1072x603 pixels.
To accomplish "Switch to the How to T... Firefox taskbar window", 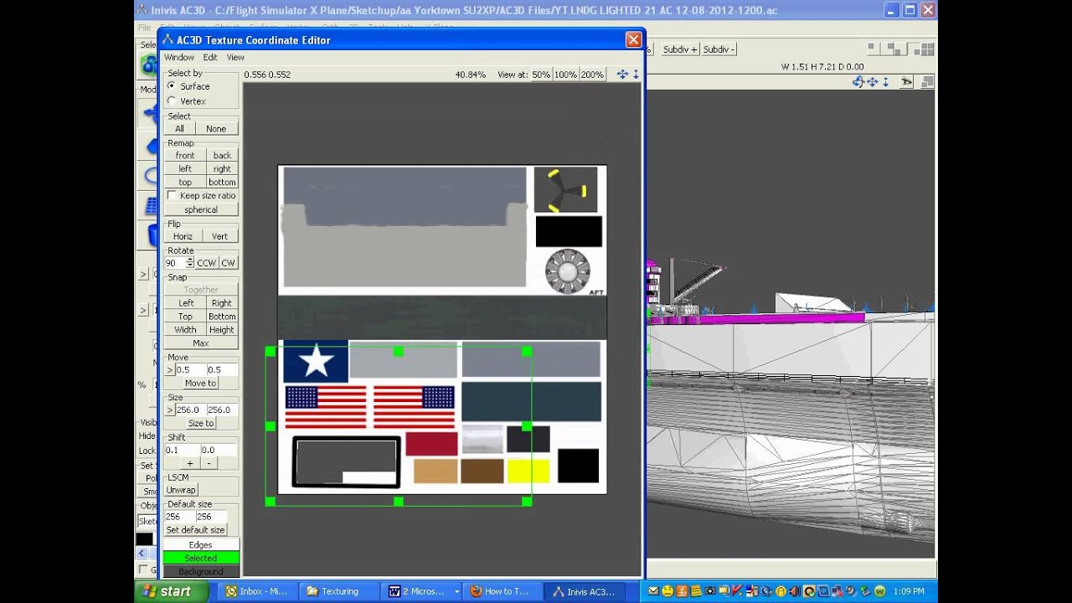I will coord(502,591).
